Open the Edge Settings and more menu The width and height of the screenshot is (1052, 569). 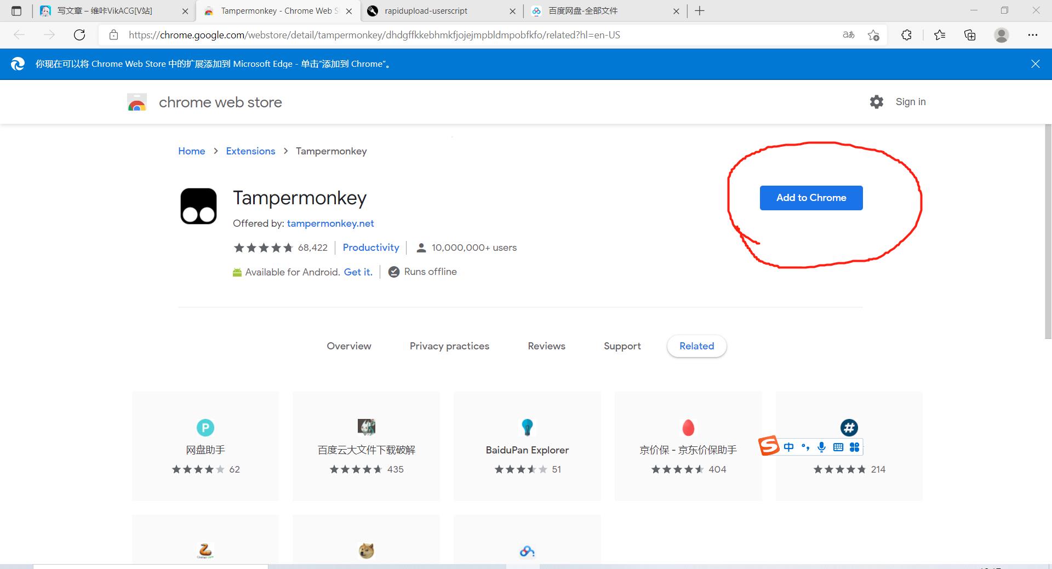1032,35
